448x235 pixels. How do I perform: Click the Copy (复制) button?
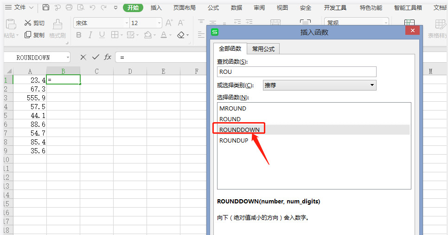tap(34, 35)
